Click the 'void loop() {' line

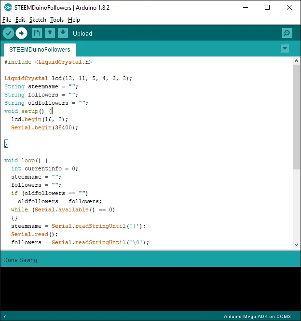tap(26, 160)
